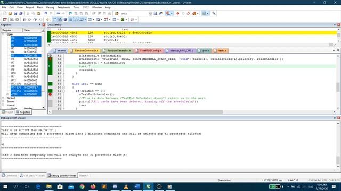Click the Open file toolbar icon
This screenshot has height=191, width=341.
10,13
